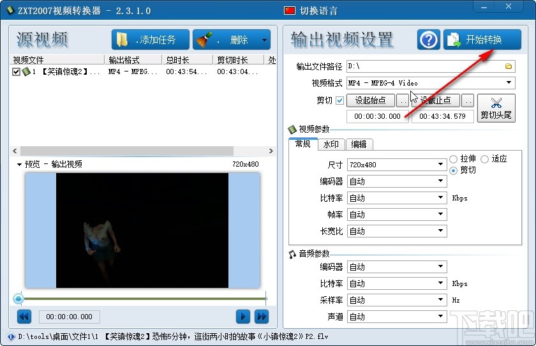Screen dimensions: 536x346
Task: Click the 视频文件 column header
Action: tap(58, 60)
